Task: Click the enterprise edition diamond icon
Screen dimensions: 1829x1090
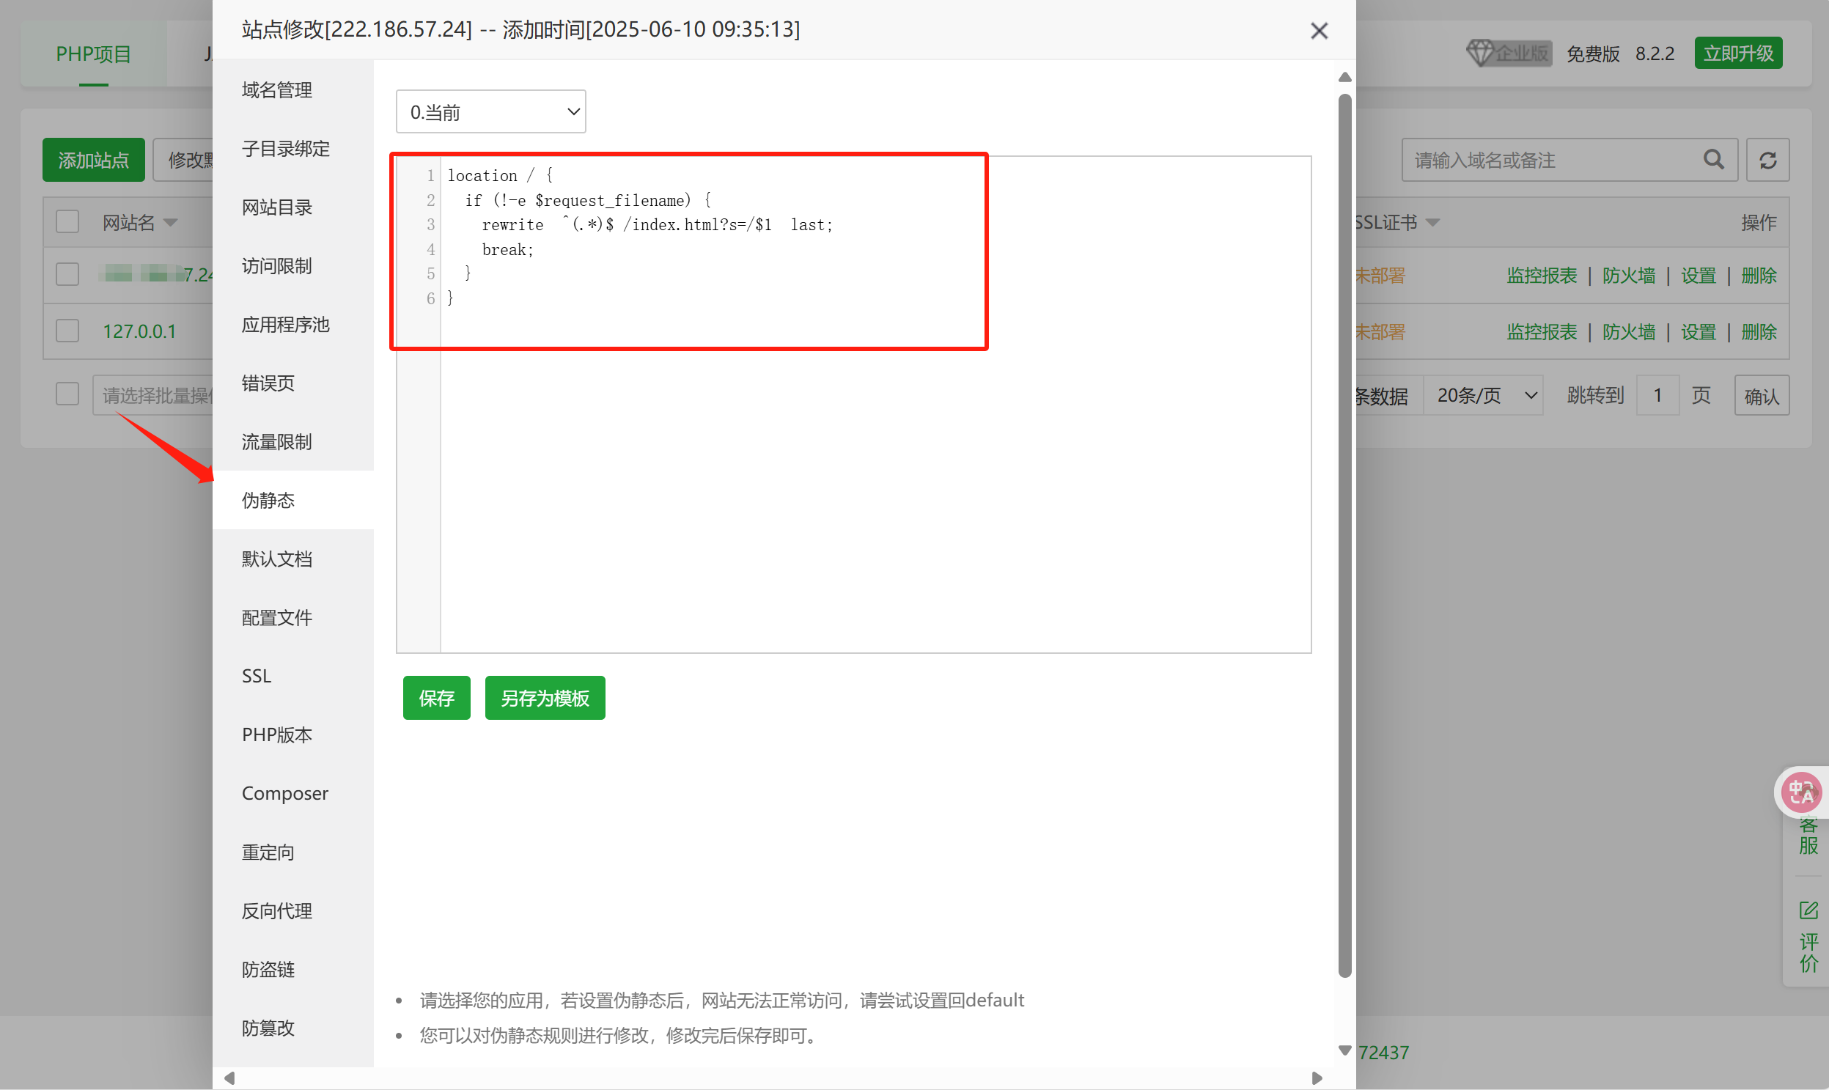Action: point(1480,53)
